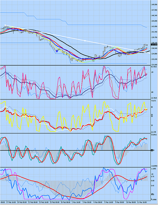Click the 139.790 price axis label

pos(154,37)
